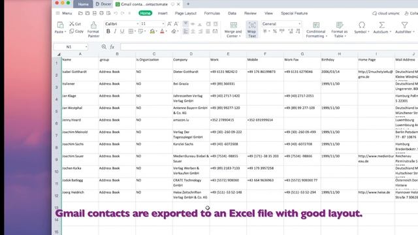Click the Save icon in quick access
This screenshot has width=418, height=235.
[x=88, y=13]
